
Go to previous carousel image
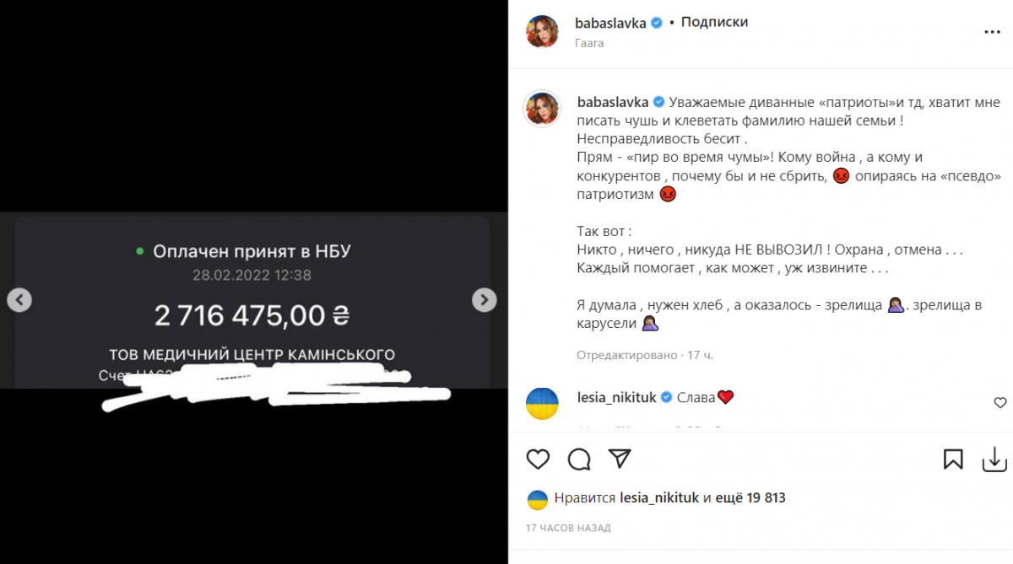click(19, 299)
